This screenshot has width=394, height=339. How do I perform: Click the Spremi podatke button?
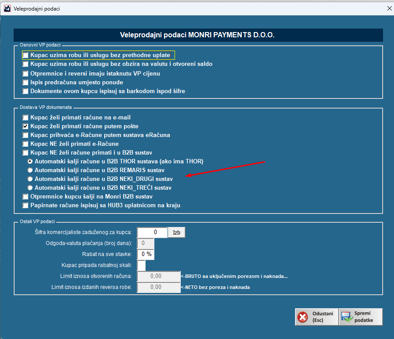(x=361, y=317)
